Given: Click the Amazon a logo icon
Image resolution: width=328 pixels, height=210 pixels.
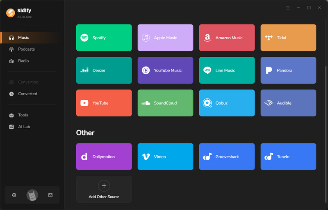Looking at the screenshot, I should (x=207, y=38).
